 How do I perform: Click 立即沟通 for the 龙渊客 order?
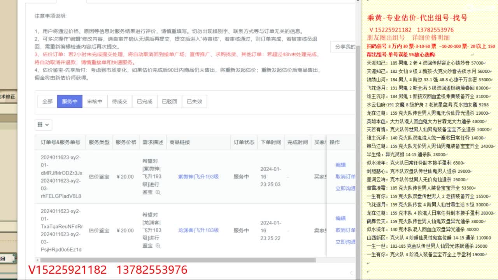pos(345,242)
